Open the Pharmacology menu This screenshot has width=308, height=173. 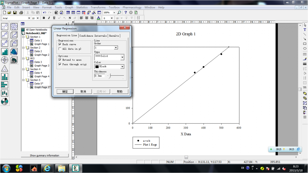tap(132, 7)
